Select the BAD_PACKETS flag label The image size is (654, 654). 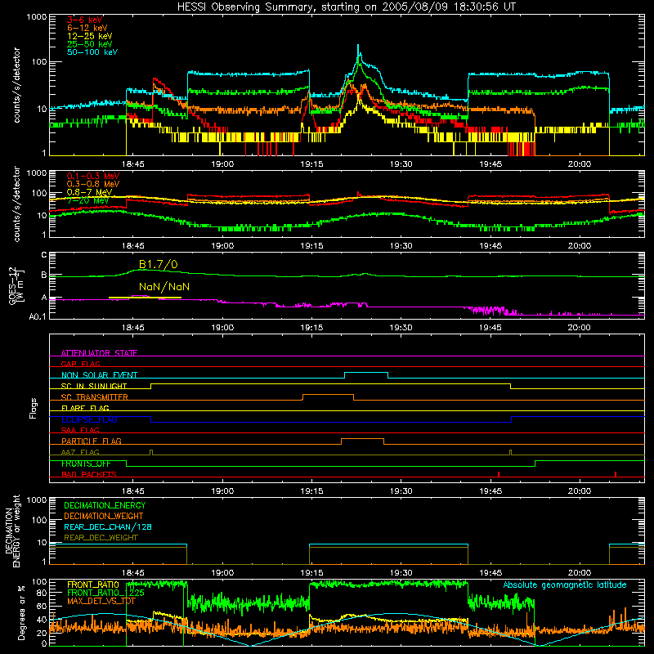point(89,474)
